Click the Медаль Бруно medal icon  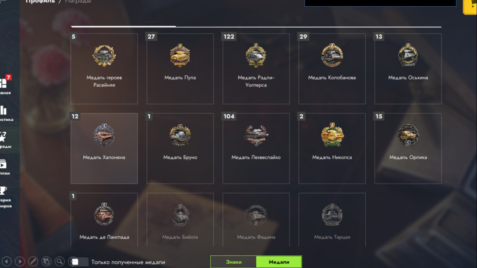point(180,136)
